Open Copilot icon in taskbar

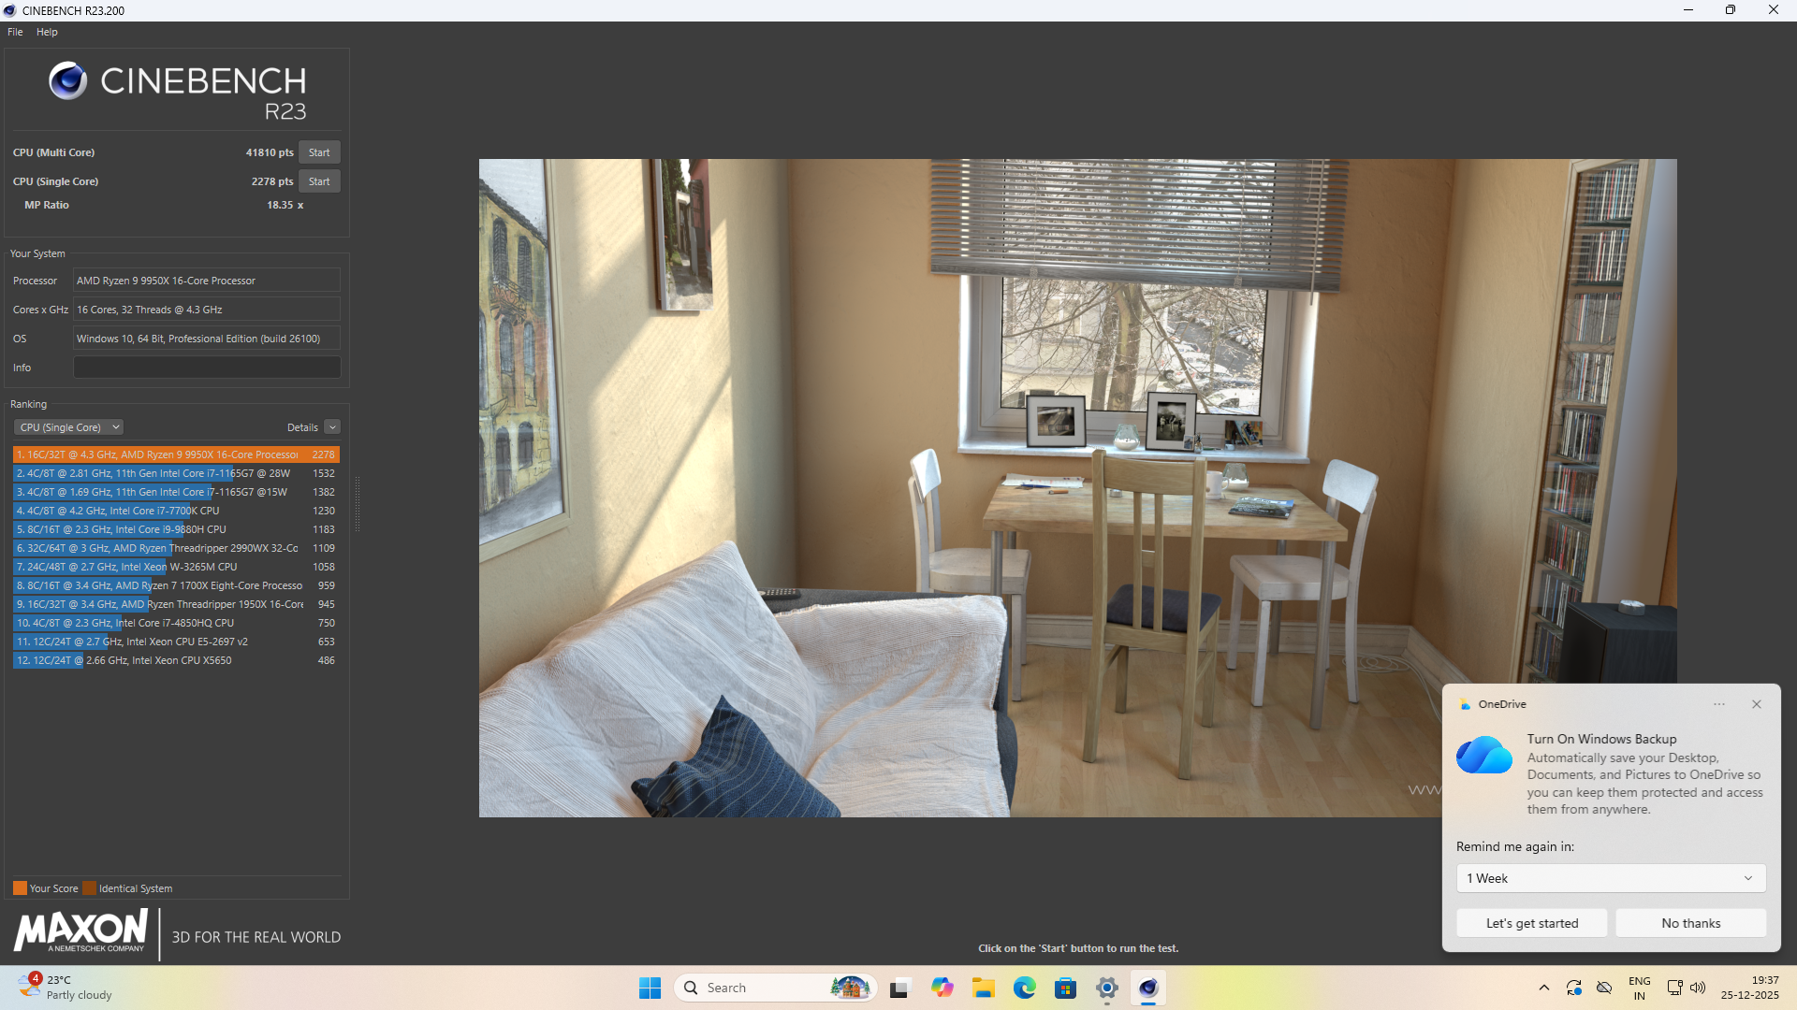[942, 988]
